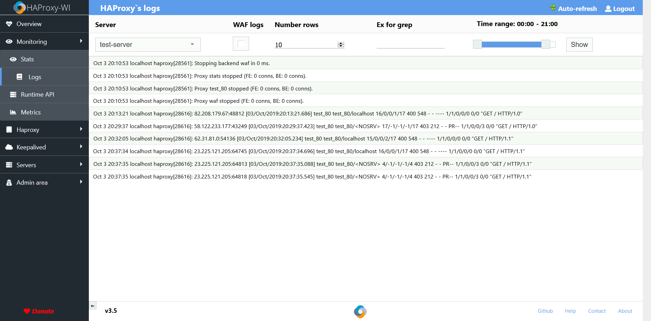The height and width of the screenshot is (321, 651).
Task: Select the 58.122.233.177 log line
Action: [x=366, y=126]
